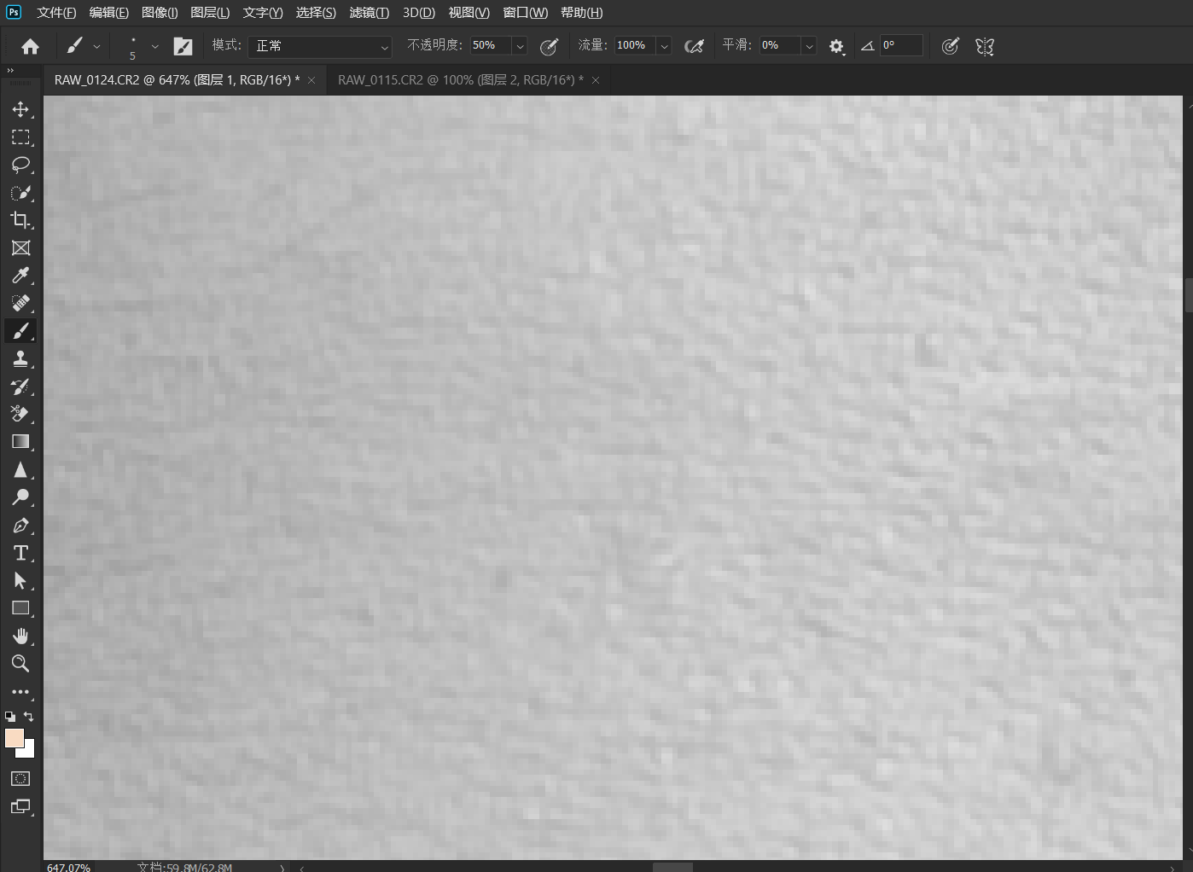The image size is (1193, 872).
Task: Click the horizontal scrollbar thumb
Action: (672, 867)
